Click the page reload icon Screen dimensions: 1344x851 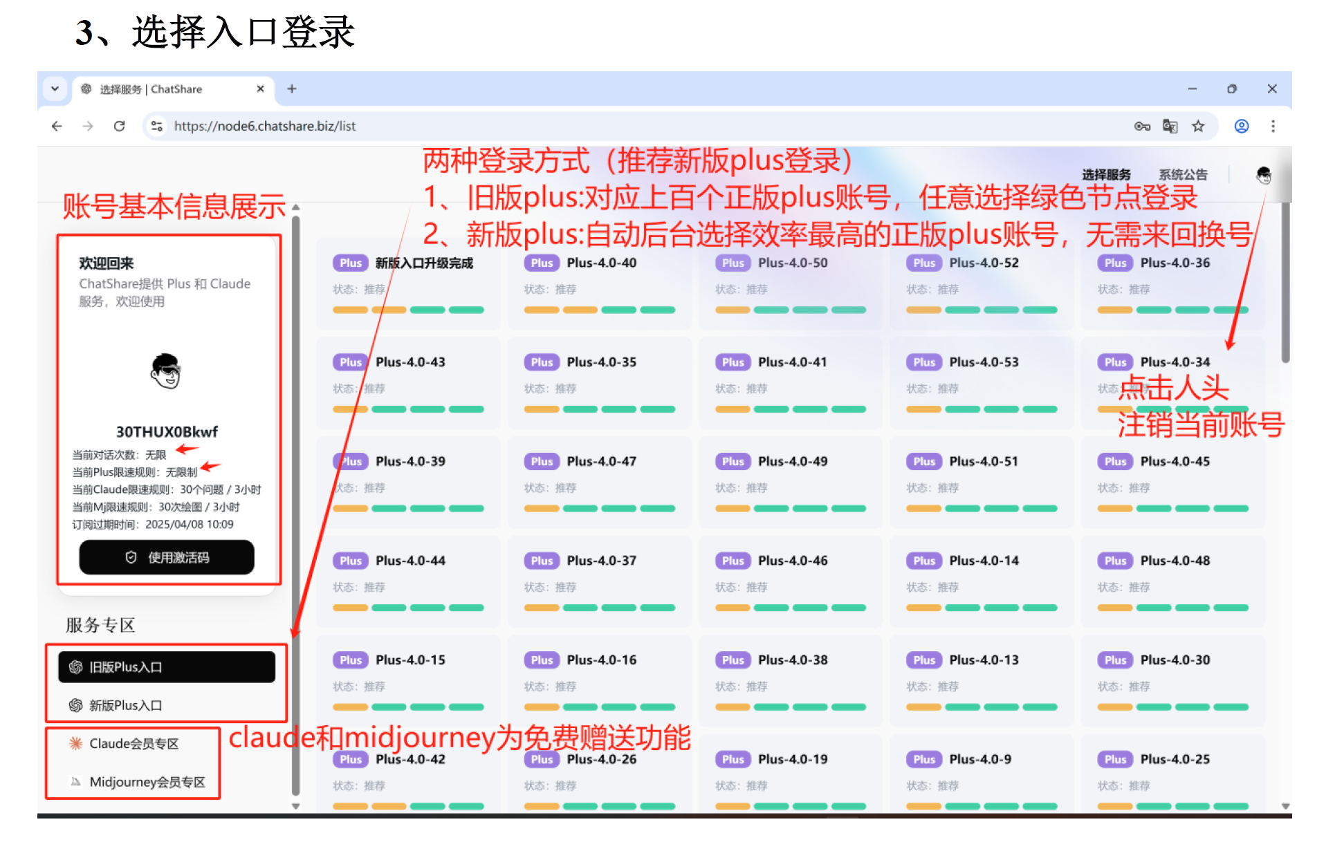coord(120,126)
